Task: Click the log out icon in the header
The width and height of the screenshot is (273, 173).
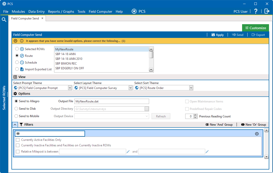Action: click(267, 11)
